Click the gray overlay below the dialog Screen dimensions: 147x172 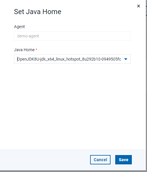click(73, 171)
